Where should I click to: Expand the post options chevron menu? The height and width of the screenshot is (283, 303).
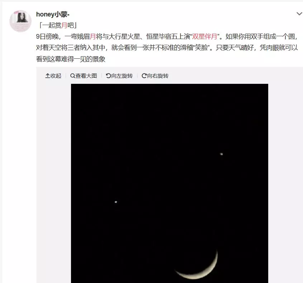[299, 14]
